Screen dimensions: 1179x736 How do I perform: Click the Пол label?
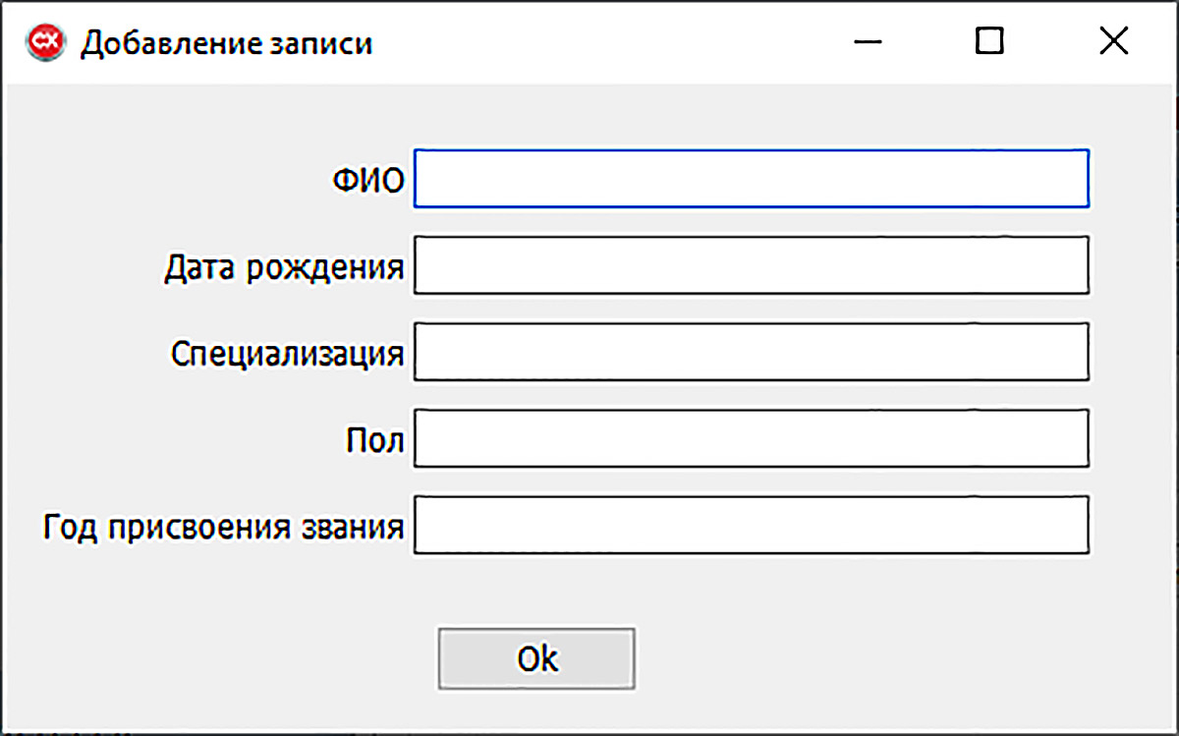pos(375,440)
